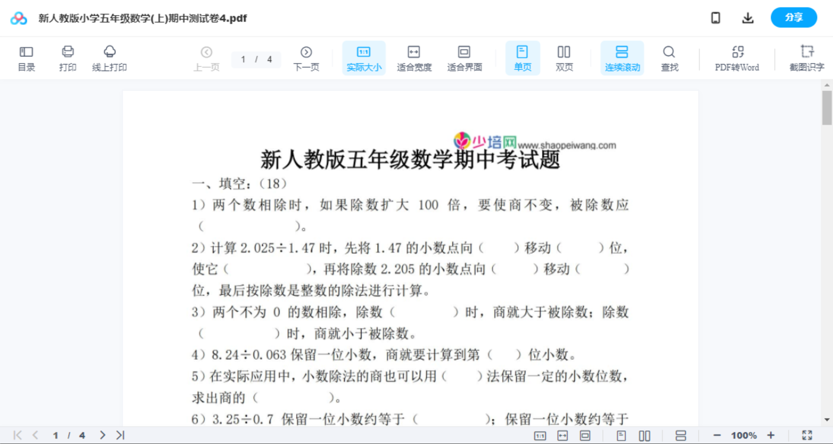Click 下一页 to go to next page
833x444 pixels.
click(x=306, y=58)
